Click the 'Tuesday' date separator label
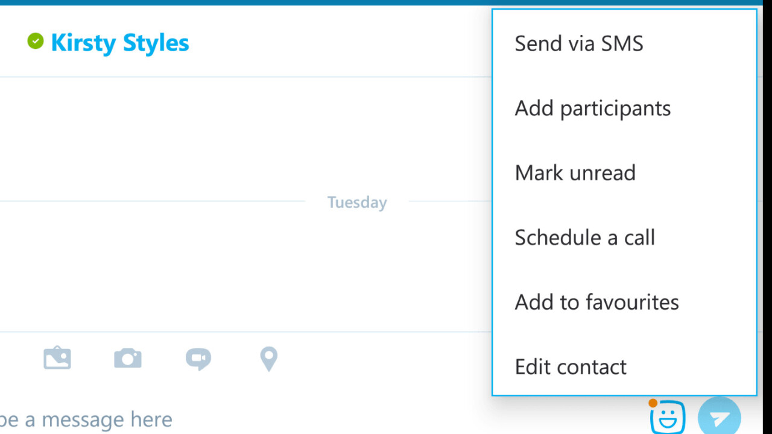Viewport: 772px width, 434px height. 357,203
